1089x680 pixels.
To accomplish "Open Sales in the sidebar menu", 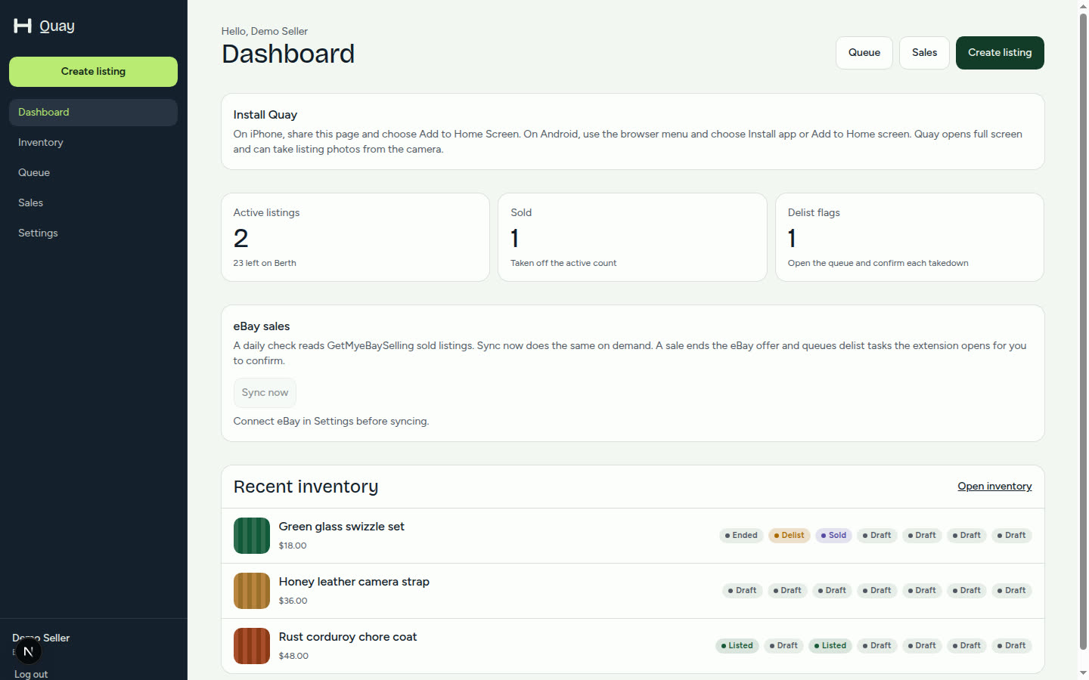I will tap(93, 203).
